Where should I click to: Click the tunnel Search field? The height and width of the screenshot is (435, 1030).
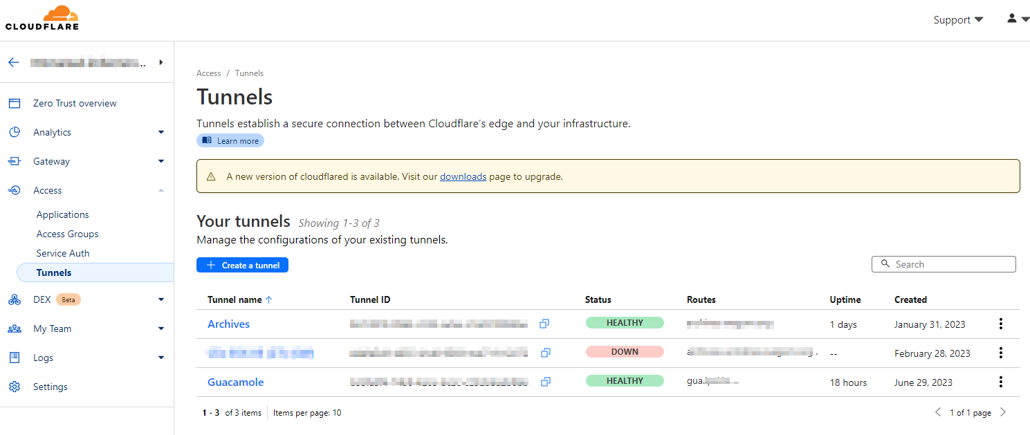944,264
